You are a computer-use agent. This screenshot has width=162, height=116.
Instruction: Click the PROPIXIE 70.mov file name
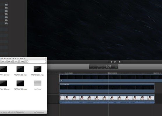coord(20,89)
